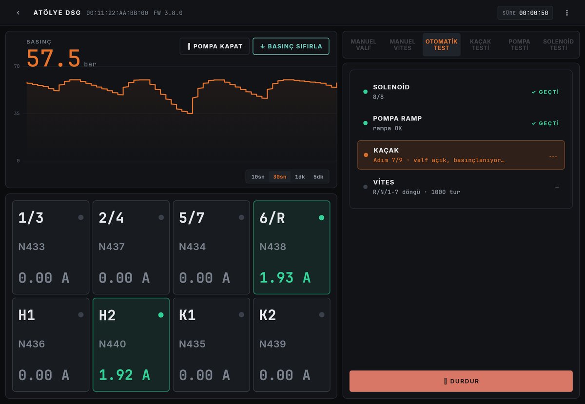Select the OTOMATİK TEST tab
The height and width of the screenshot is (404, 585).
tap(442, 45)
